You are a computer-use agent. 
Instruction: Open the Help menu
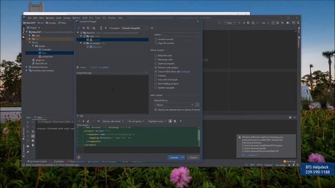[x=120, y=18]
